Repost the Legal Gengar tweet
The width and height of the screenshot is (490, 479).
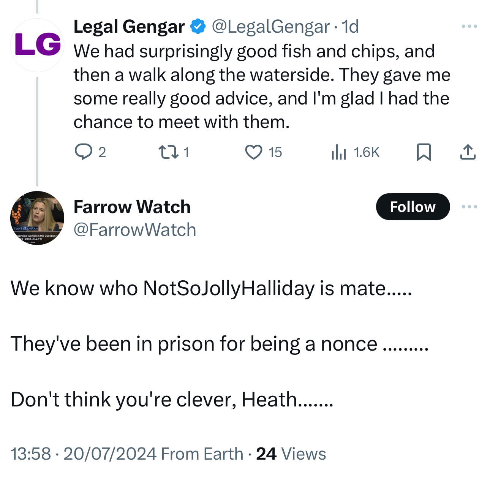(168, 152)
